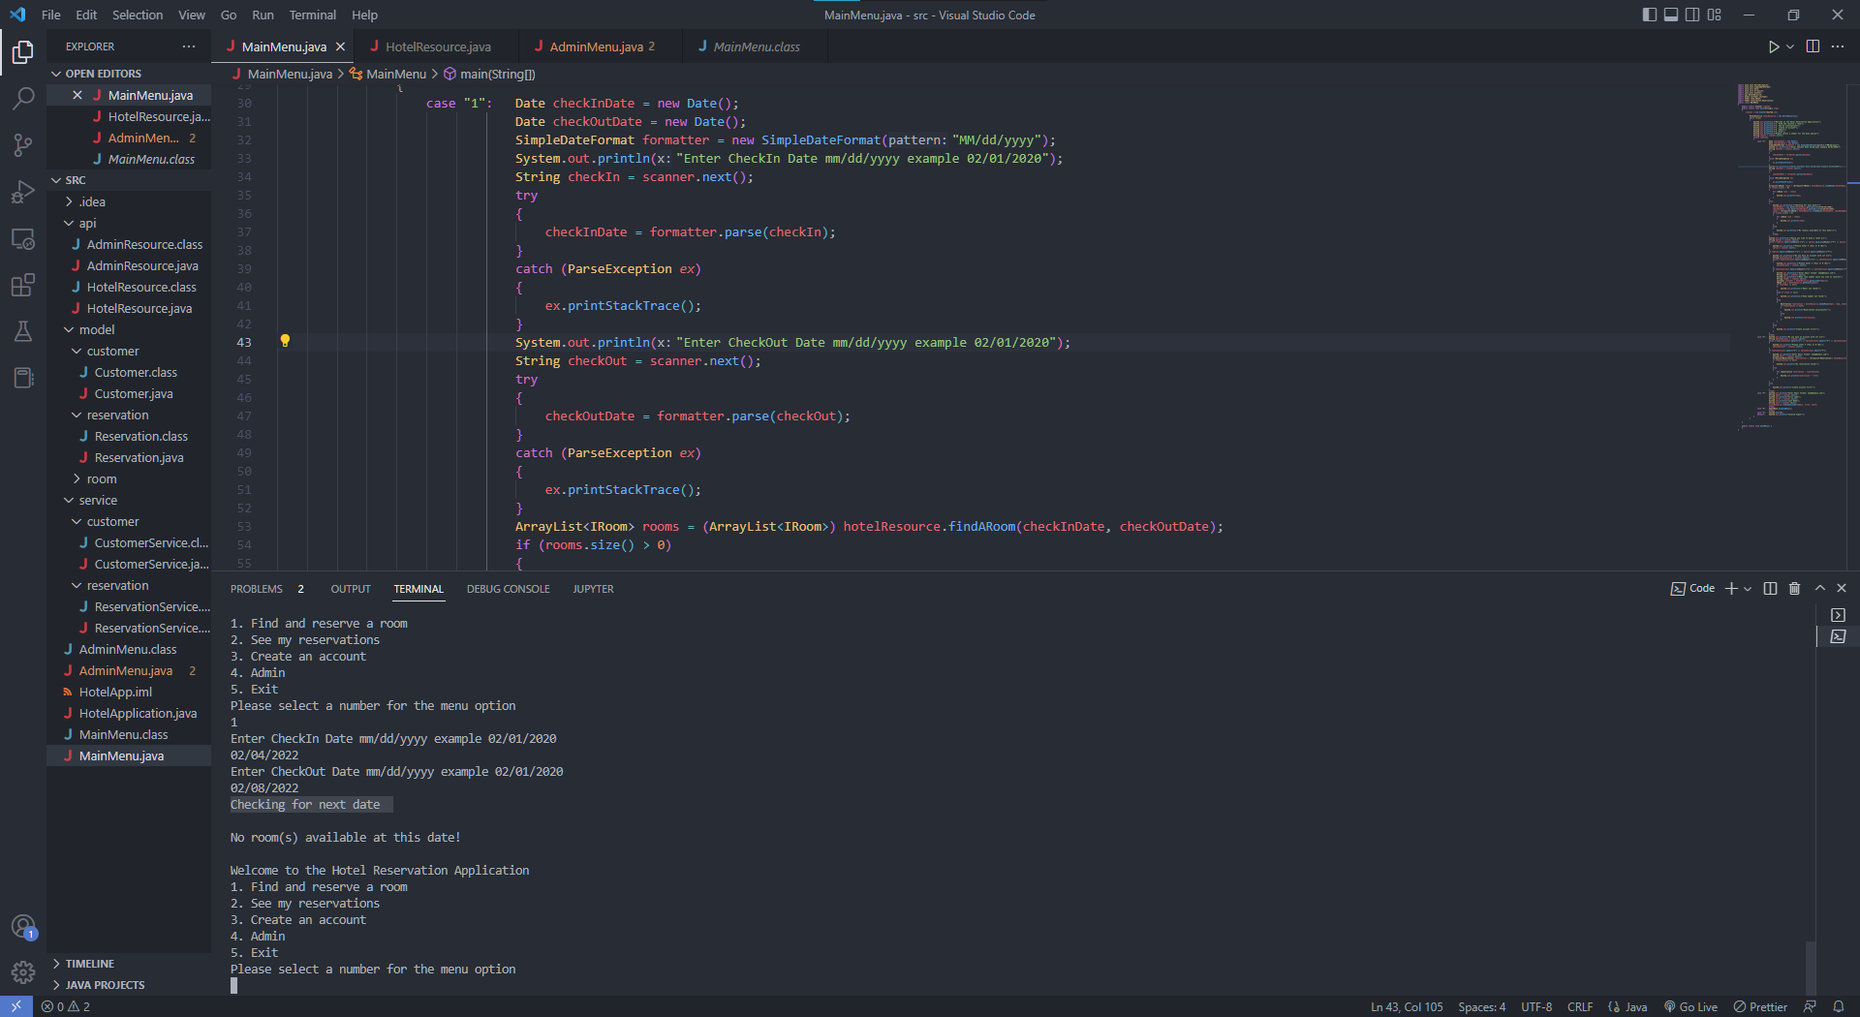Click the remote window indicator in status bar
Viewport: 1860px width, 1017px height.
(x=16, y=1006)
